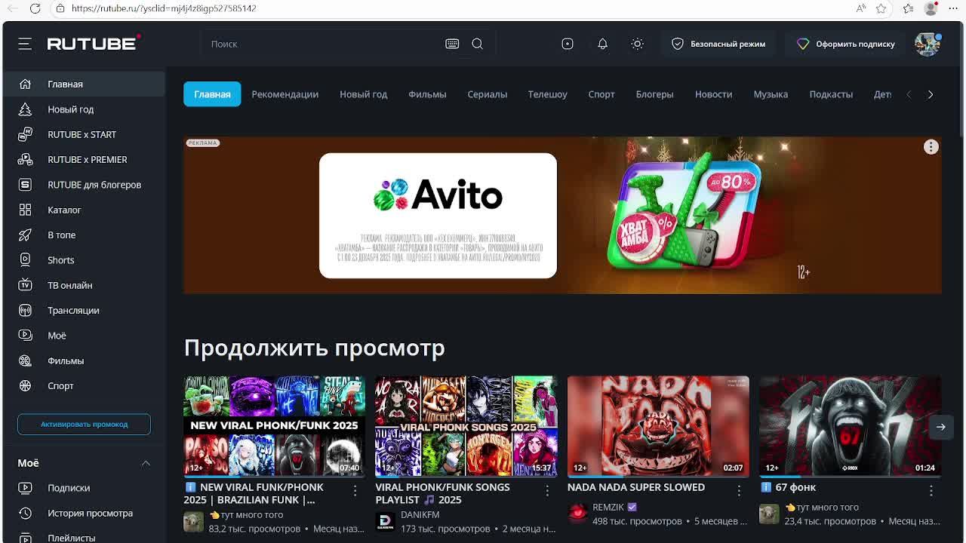Open NADA NADA SUPER SLOWED title link
The height and width of the screenshot is (543, 966).
[636, 487]
